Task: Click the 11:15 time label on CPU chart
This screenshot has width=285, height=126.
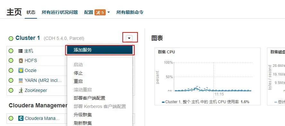Action: coord(219,94)
